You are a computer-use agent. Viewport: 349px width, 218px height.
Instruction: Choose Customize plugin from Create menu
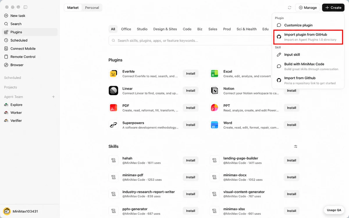tap(308, 25)
